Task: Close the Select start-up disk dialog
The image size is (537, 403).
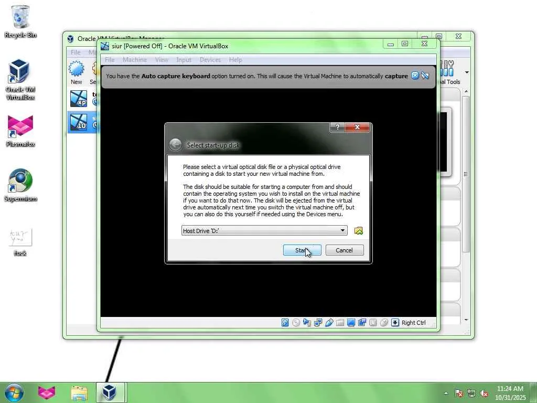Action: click(x=357, y=127)
